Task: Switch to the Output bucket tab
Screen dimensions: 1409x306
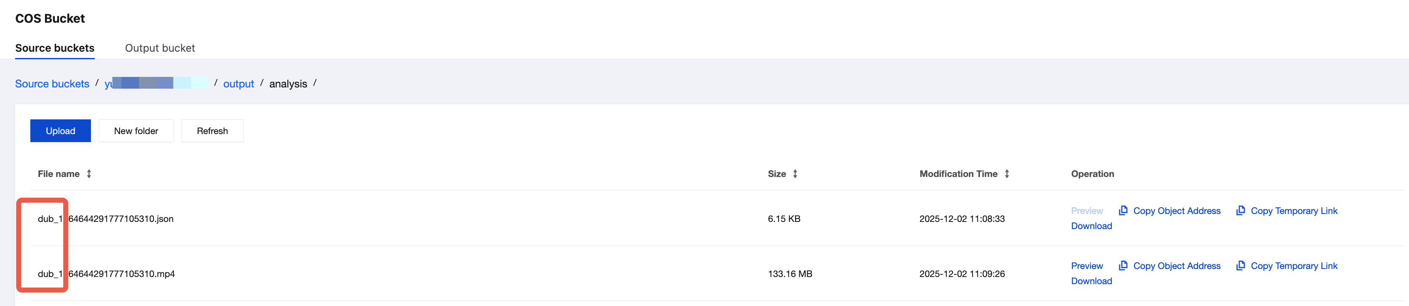Action: tap(160, 48)
